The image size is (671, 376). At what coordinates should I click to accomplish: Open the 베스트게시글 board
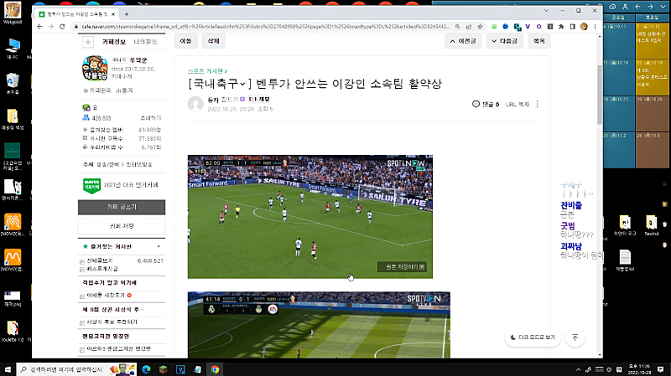pos(102,269)
